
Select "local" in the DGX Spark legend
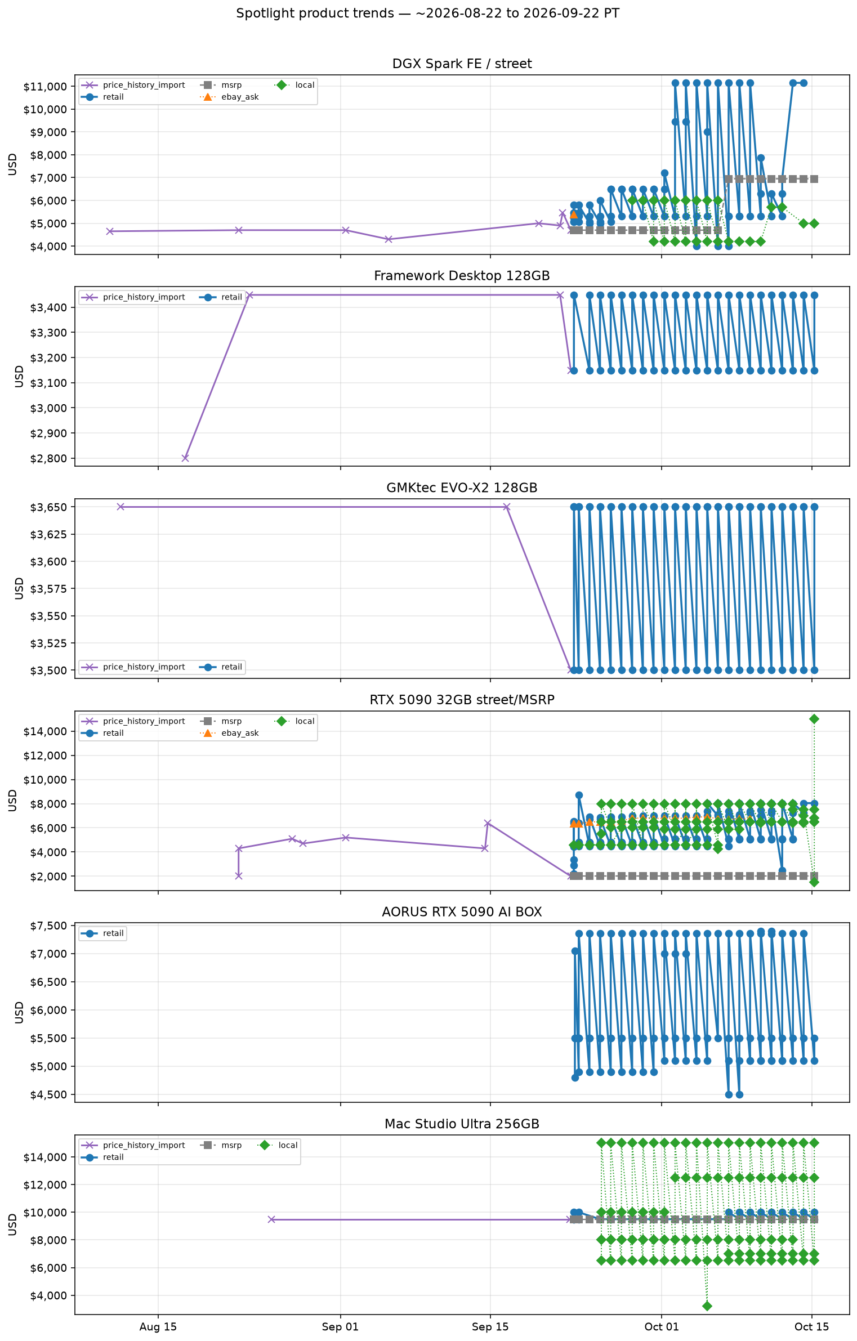[x=305, y=85]
